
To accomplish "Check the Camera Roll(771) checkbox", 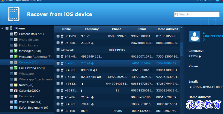I will click(12, 34).
